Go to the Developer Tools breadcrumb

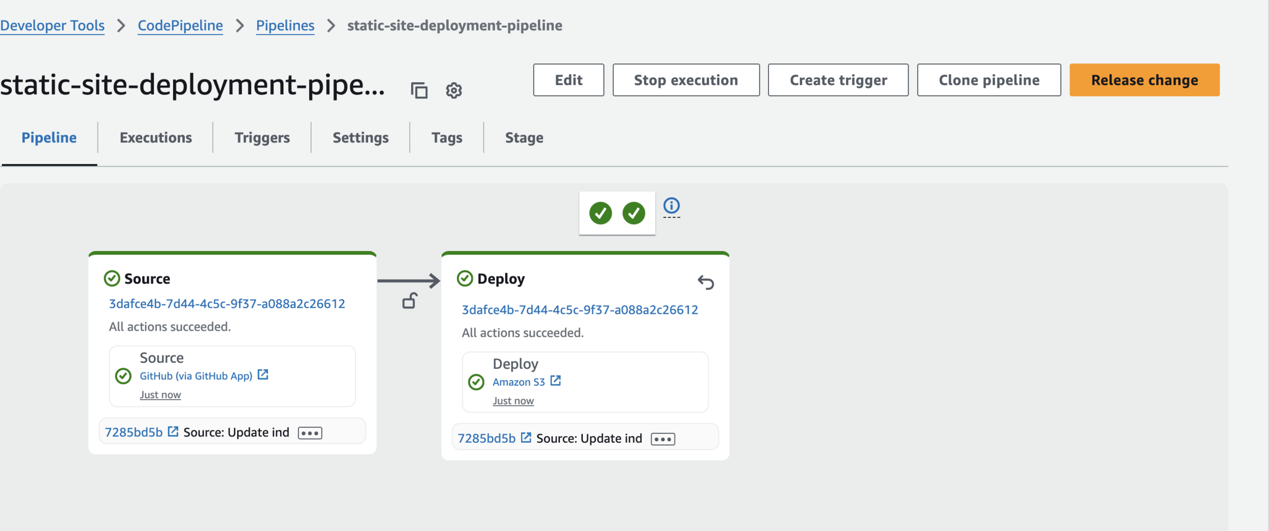(x=52, y=25)
